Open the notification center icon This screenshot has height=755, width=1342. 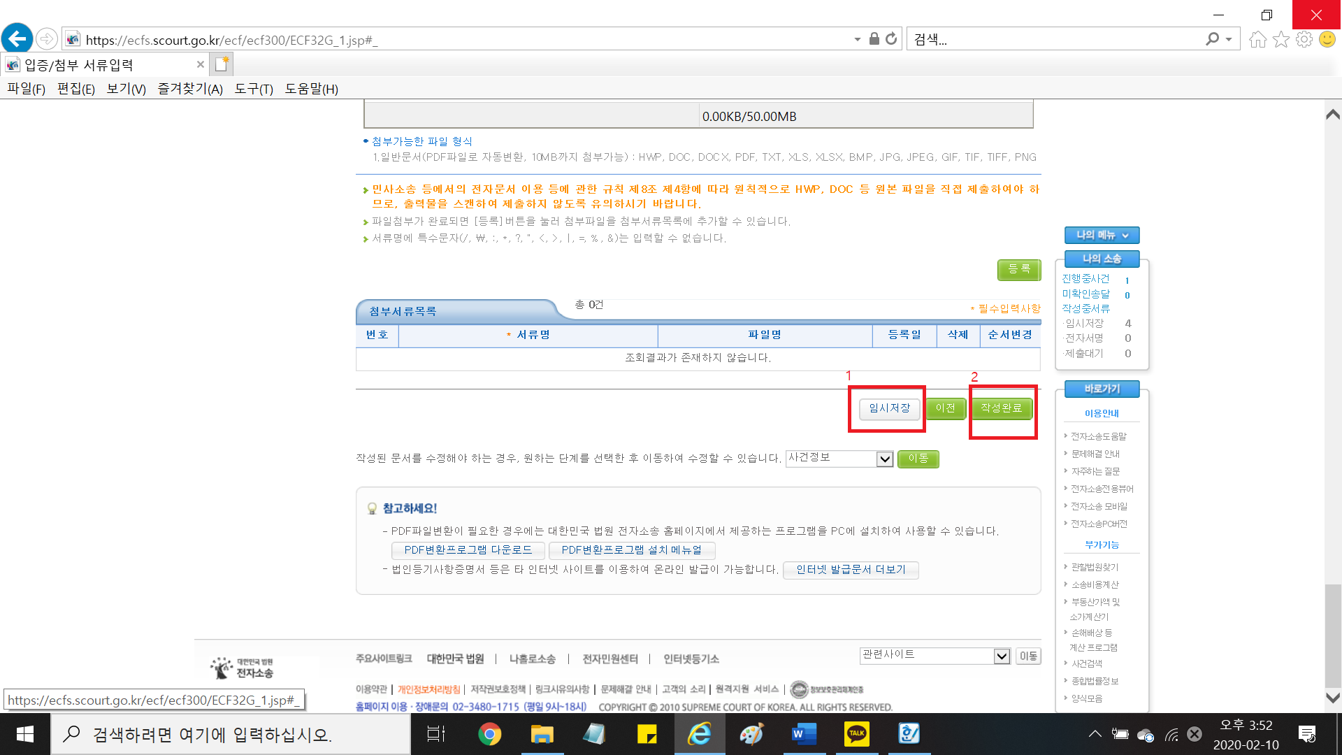pos(1306,734)
